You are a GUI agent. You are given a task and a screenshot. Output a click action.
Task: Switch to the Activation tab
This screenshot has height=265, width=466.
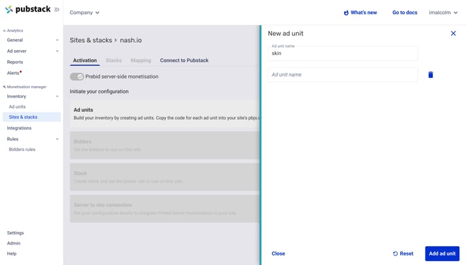point(85,60)
